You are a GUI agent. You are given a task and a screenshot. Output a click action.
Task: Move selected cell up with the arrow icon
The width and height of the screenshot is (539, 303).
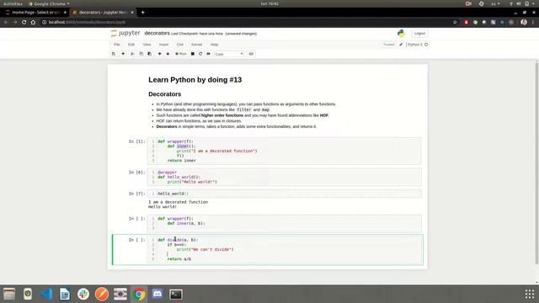(159, 54)
